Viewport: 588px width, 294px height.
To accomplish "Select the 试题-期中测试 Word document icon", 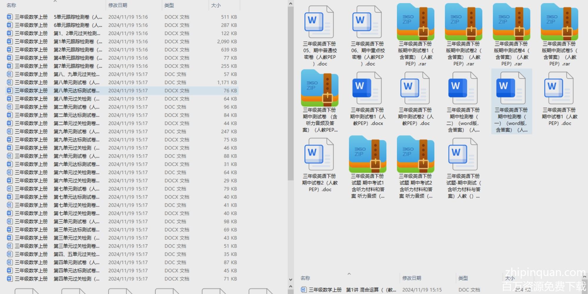I will pos(463,154).
